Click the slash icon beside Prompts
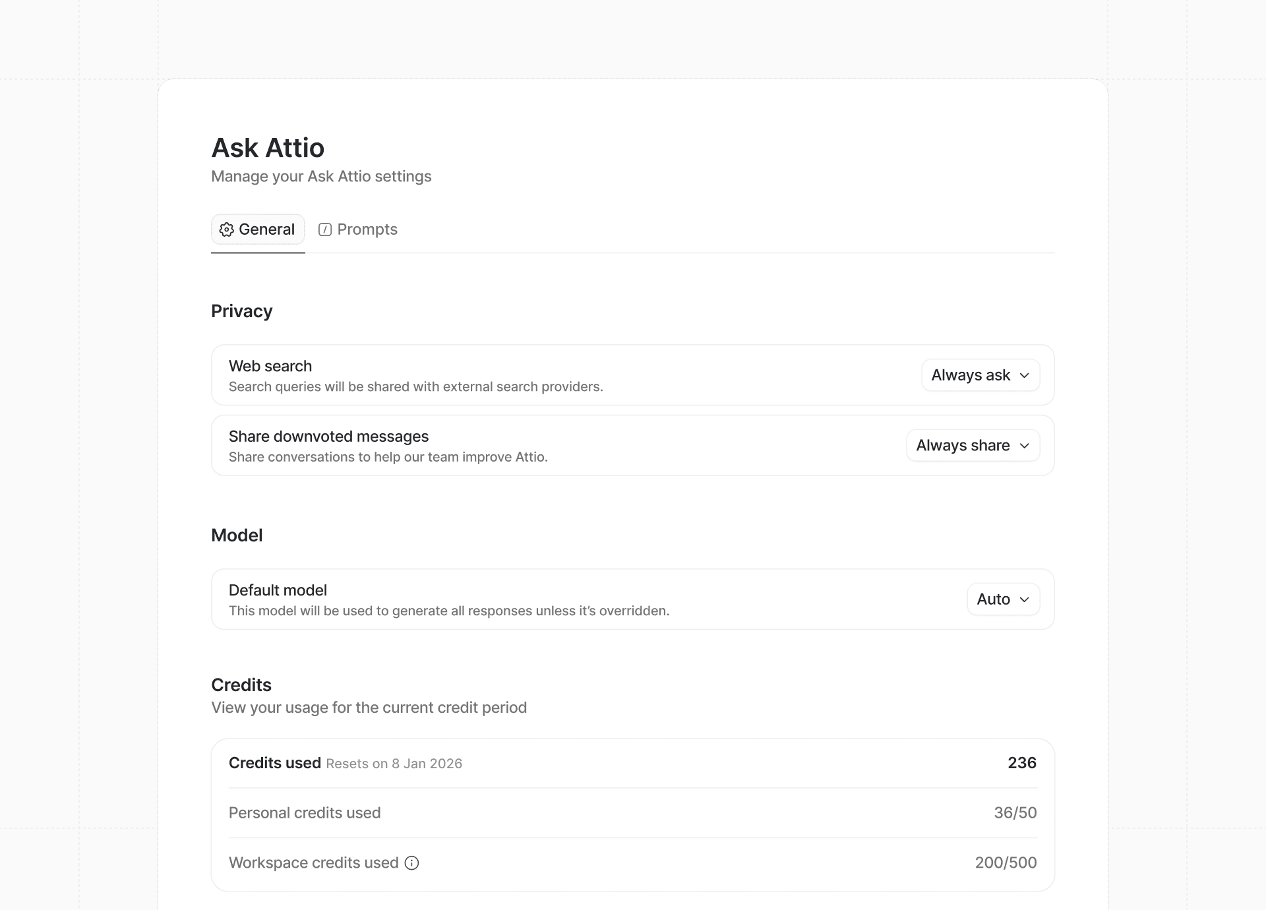The width and height of the screenshot is (1266, 910). pos(326,229)
